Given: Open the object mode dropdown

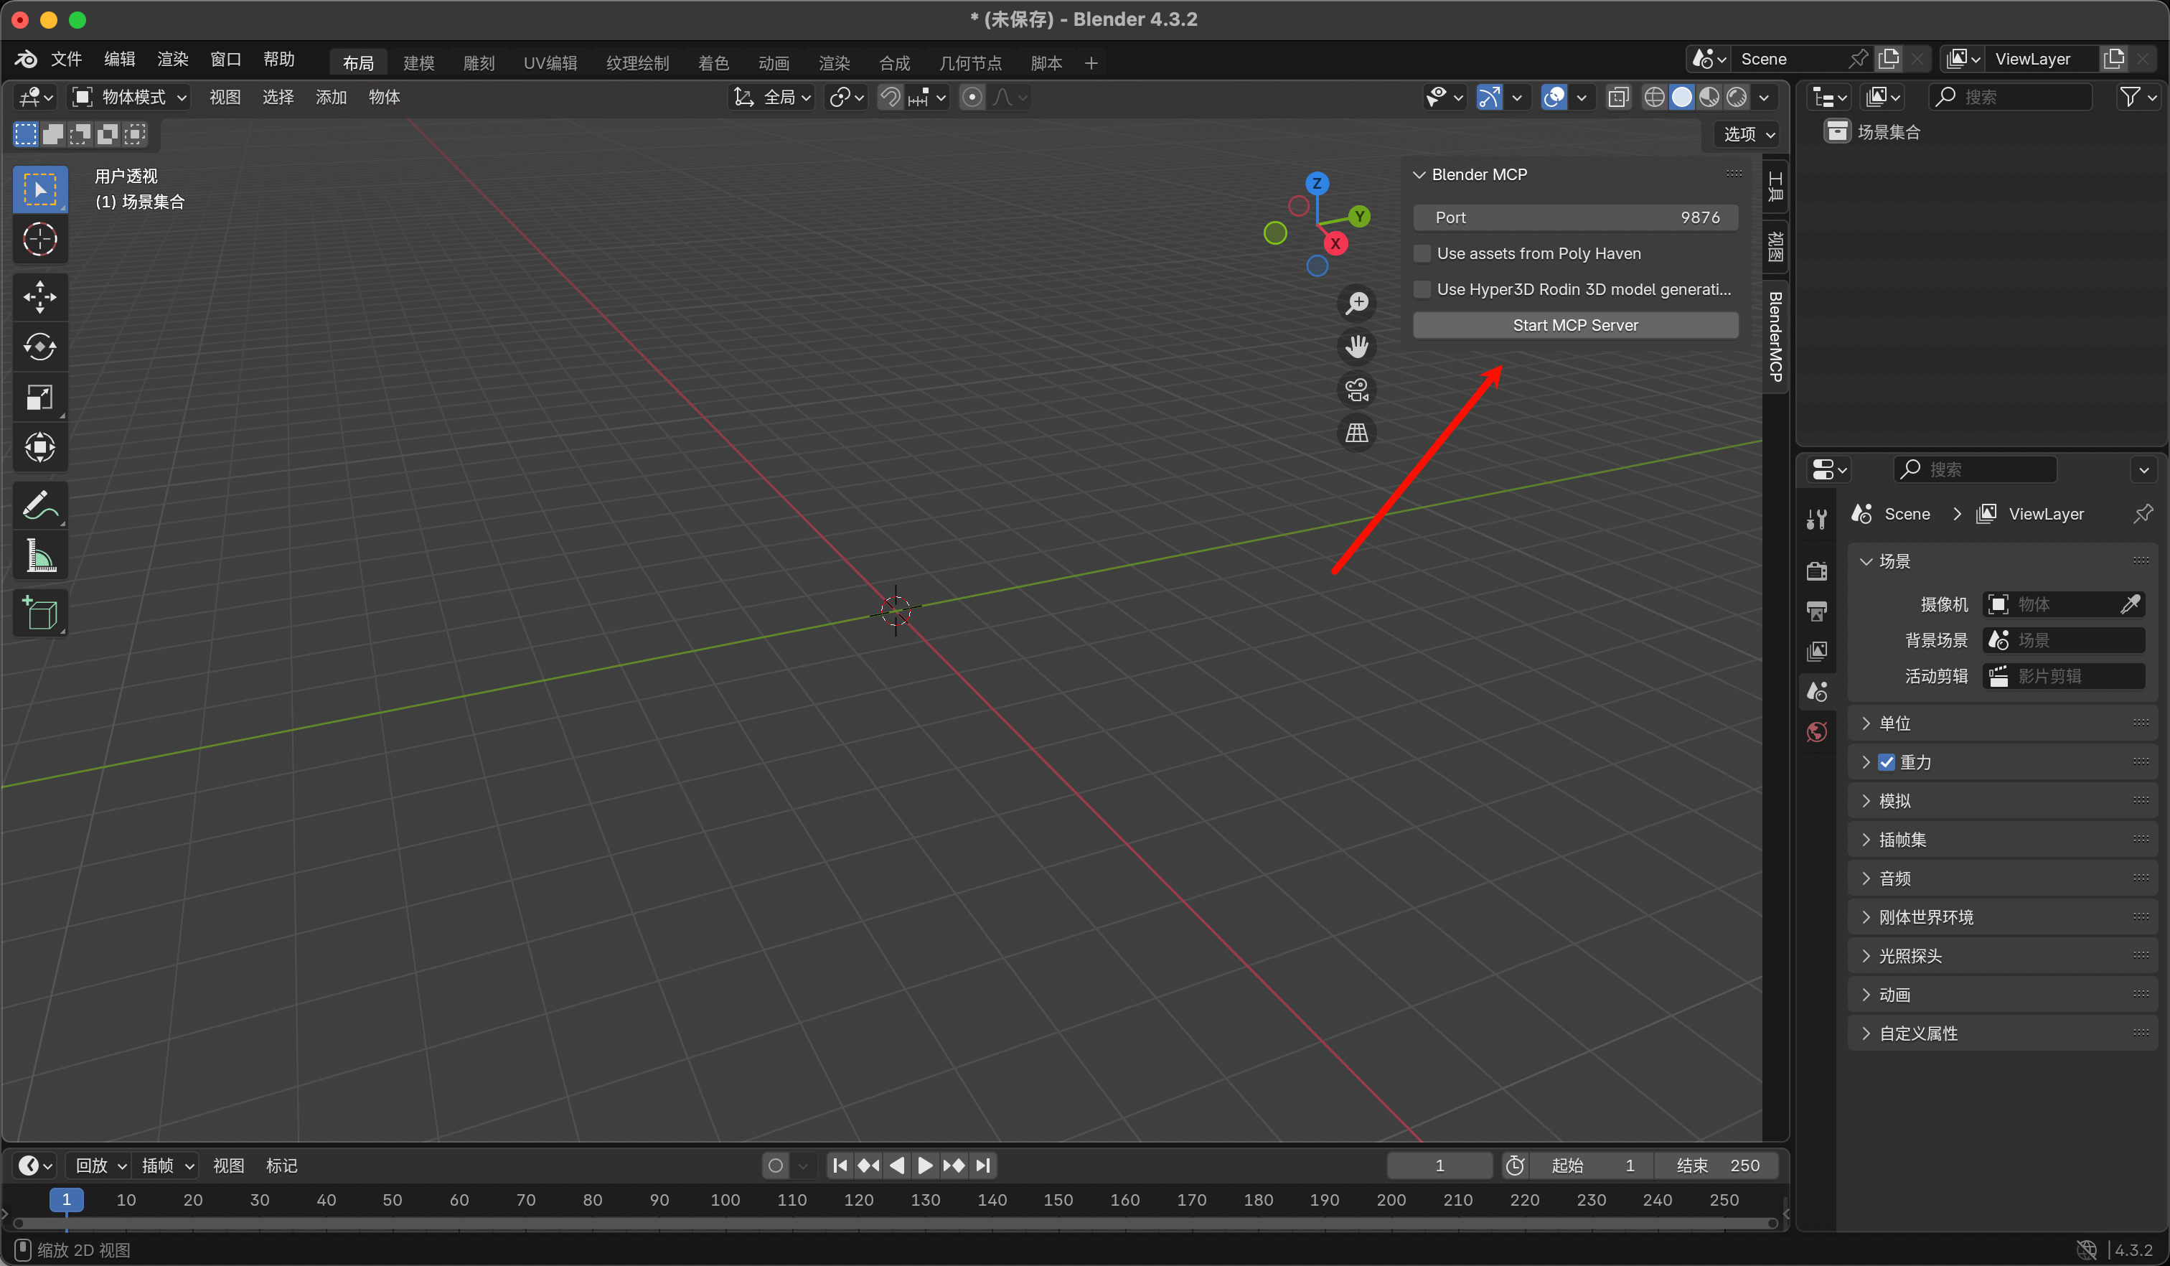Looking at the screenshot, I should (129, 98).
